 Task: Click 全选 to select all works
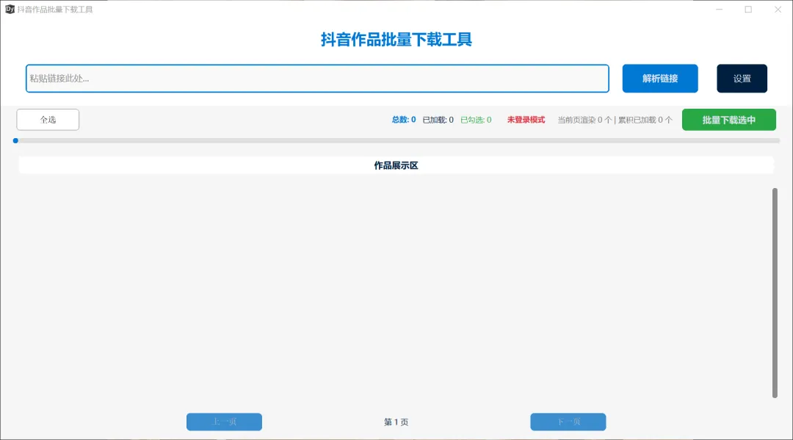click(x=48, y=120)
